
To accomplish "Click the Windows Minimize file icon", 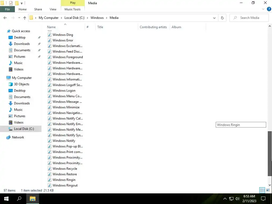I will 49,107.
